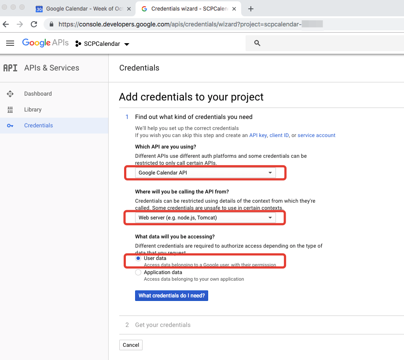Open the Web server platform dropdown

coord(205,218)
